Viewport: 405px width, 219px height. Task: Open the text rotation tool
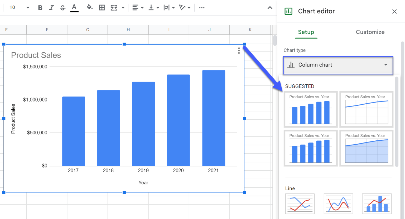tap(183, 7)
